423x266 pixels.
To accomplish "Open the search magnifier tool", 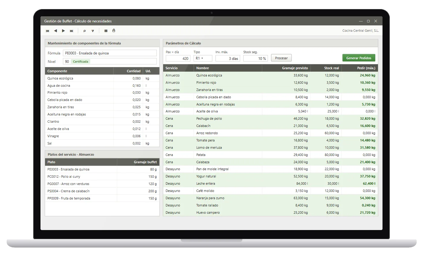I will [x=85, y=31].
